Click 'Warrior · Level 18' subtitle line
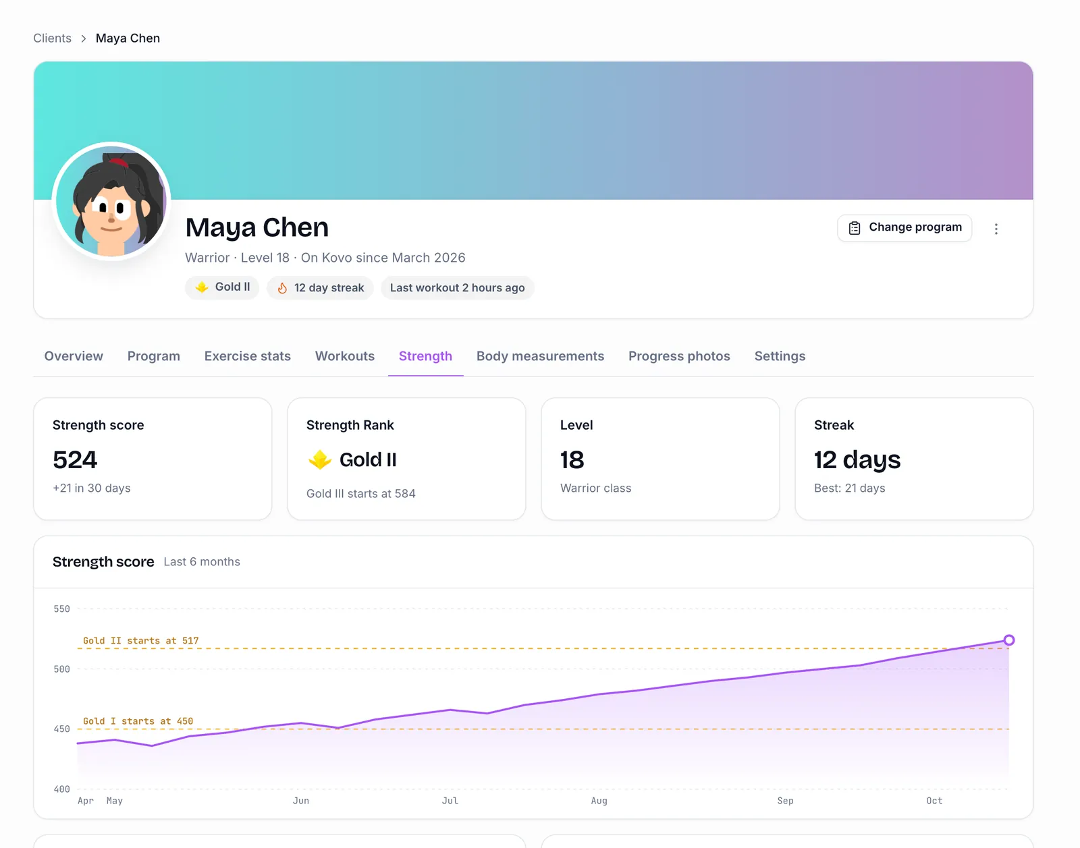Image resolution: width=1080 pixels, height=848 pixels. pos(325,258)
